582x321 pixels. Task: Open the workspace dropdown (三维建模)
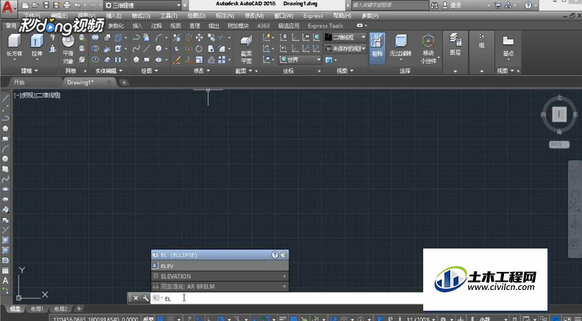tap(142, 6)
